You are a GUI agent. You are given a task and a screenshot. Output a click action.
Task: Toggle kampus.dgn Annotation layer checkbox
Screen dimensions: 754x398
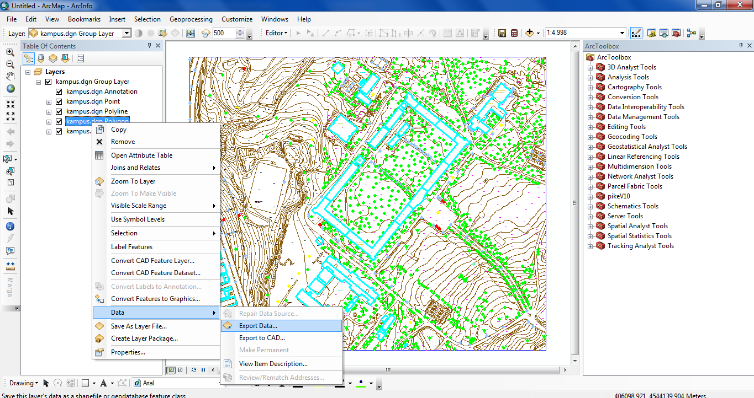[x=59, y=92]
